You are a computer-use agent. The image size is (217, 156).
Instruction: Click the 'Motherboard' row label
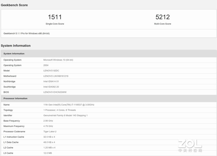click(10, 76)
